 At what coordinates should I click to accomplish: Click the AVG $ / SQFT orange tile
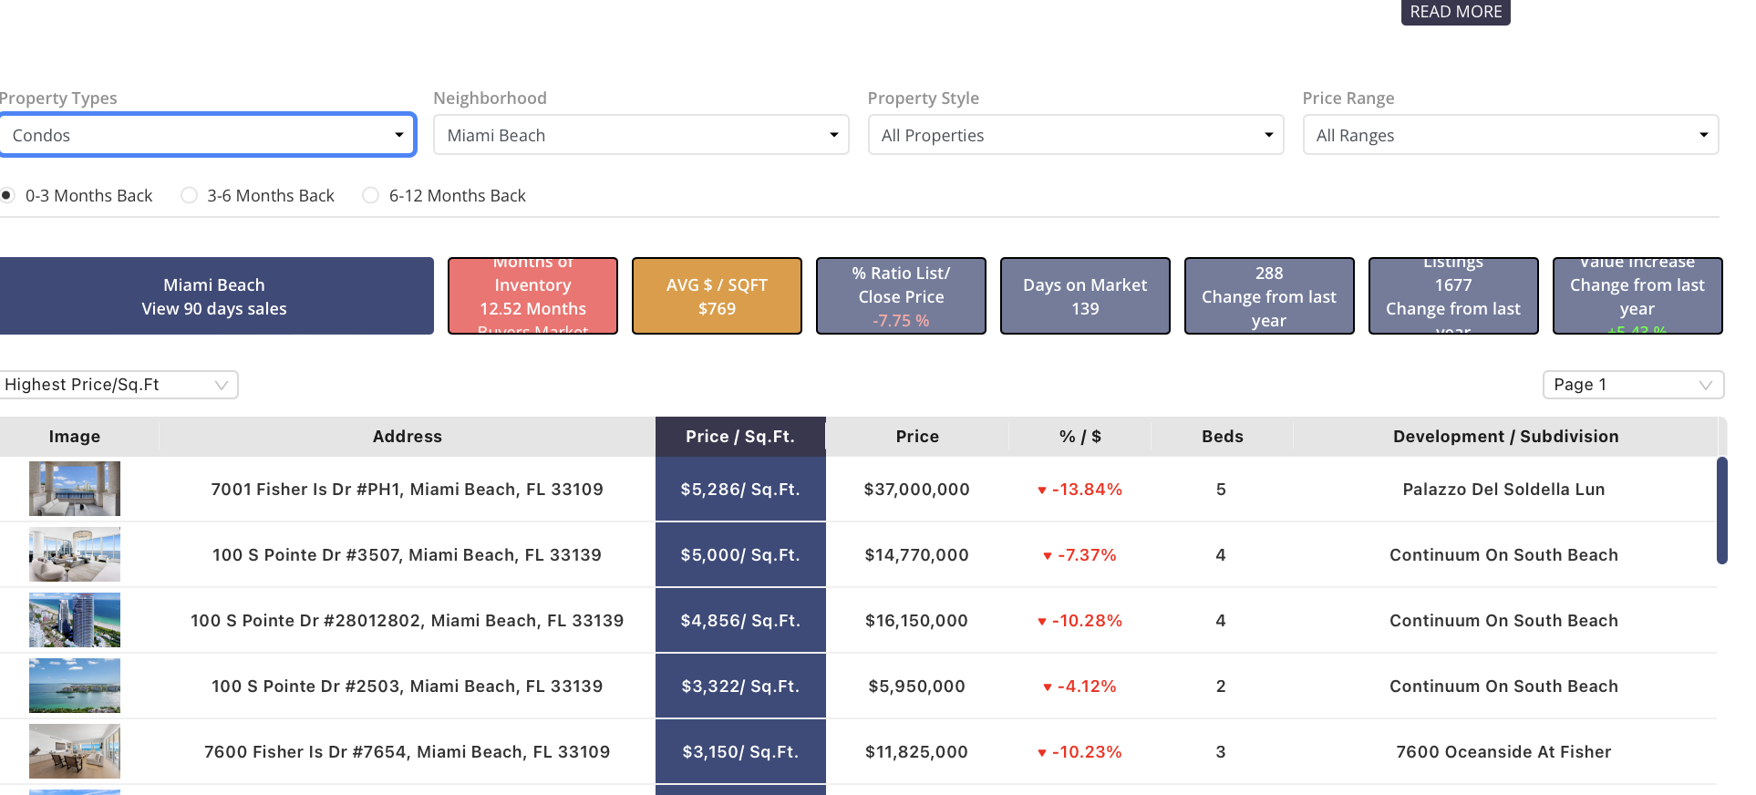click(717, 296)
